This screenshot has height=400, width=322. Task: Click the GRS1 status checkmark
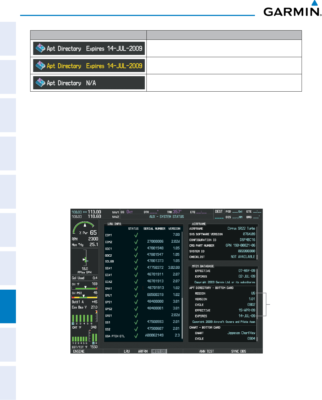(x=136, y=315)
